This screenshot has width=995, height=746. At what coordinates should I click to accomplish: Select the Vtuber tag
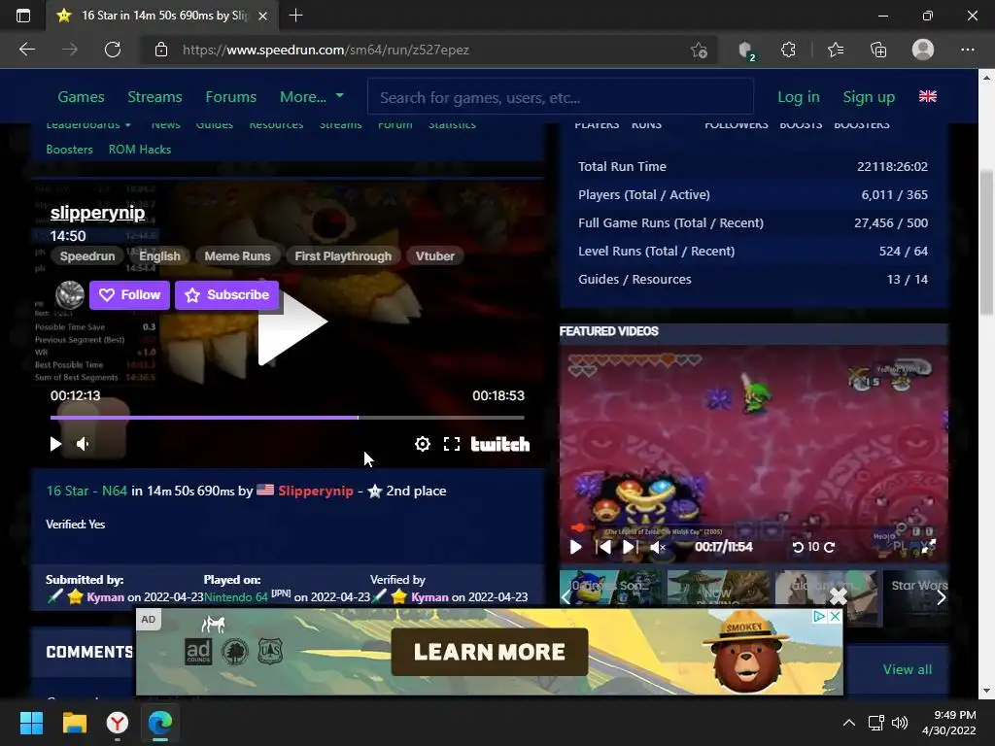point(435,256)
